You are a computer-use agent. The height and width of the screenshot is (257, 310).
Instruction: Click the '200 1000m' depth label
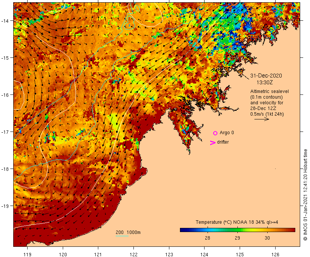[x=128, y=232]
